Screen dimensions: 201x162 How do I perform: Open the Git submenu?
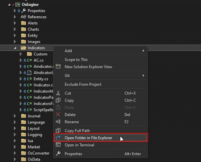point(100,76)
